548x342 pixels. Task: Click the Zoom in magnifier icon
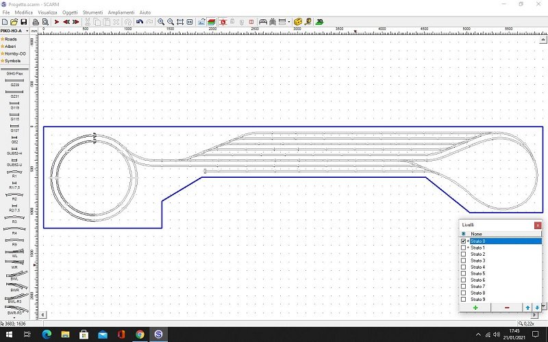161,22
